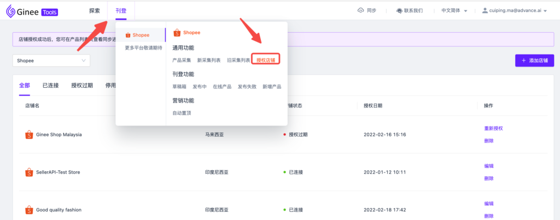Screen dimensions: 560x220
Task: Click 重新授权 for Ginee Shop Malaysia
Action: point(493,128)
